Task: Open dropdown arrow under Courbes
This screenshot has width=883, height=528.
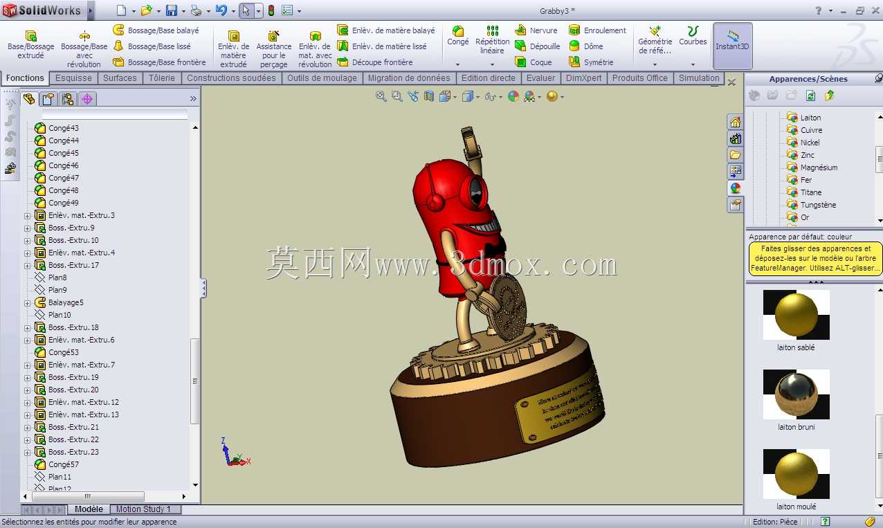Action: click(x=693, y=64)
